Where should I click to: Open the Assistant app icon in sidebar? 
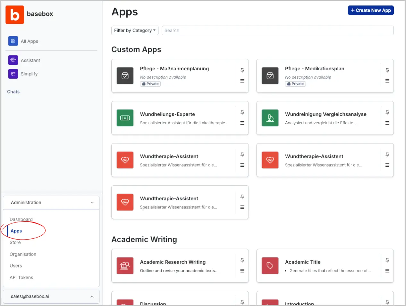pyautogui.click(x=13, y=60)
